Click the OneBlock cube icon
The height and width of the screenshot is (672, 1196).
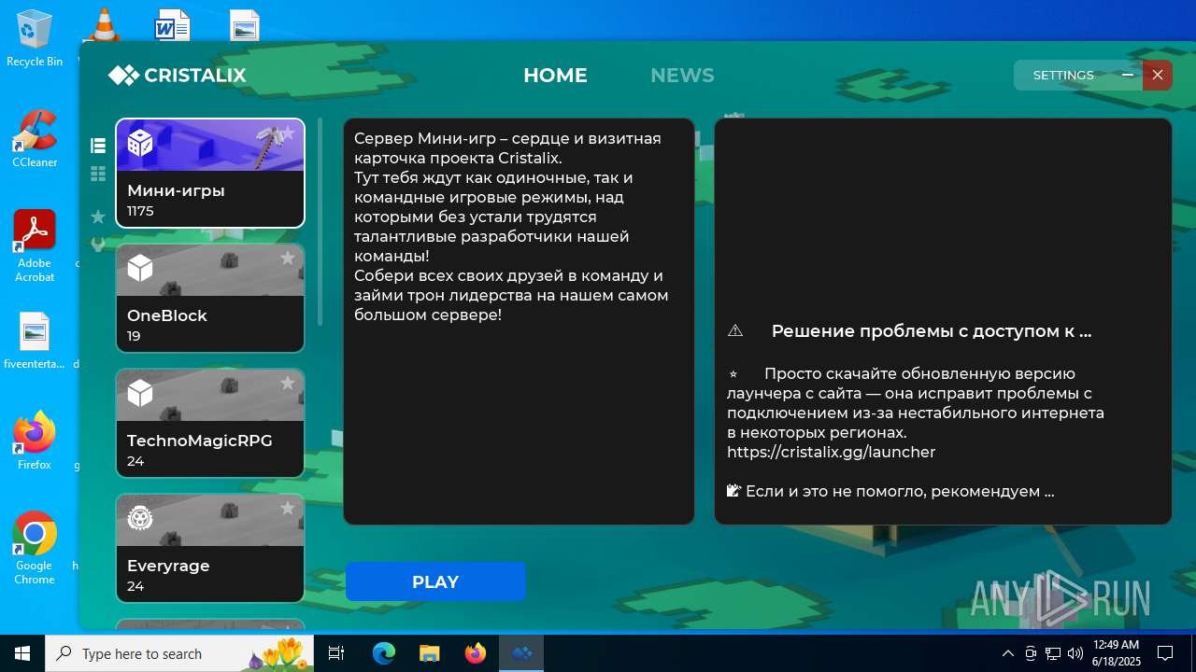click(x=140, y=268)
